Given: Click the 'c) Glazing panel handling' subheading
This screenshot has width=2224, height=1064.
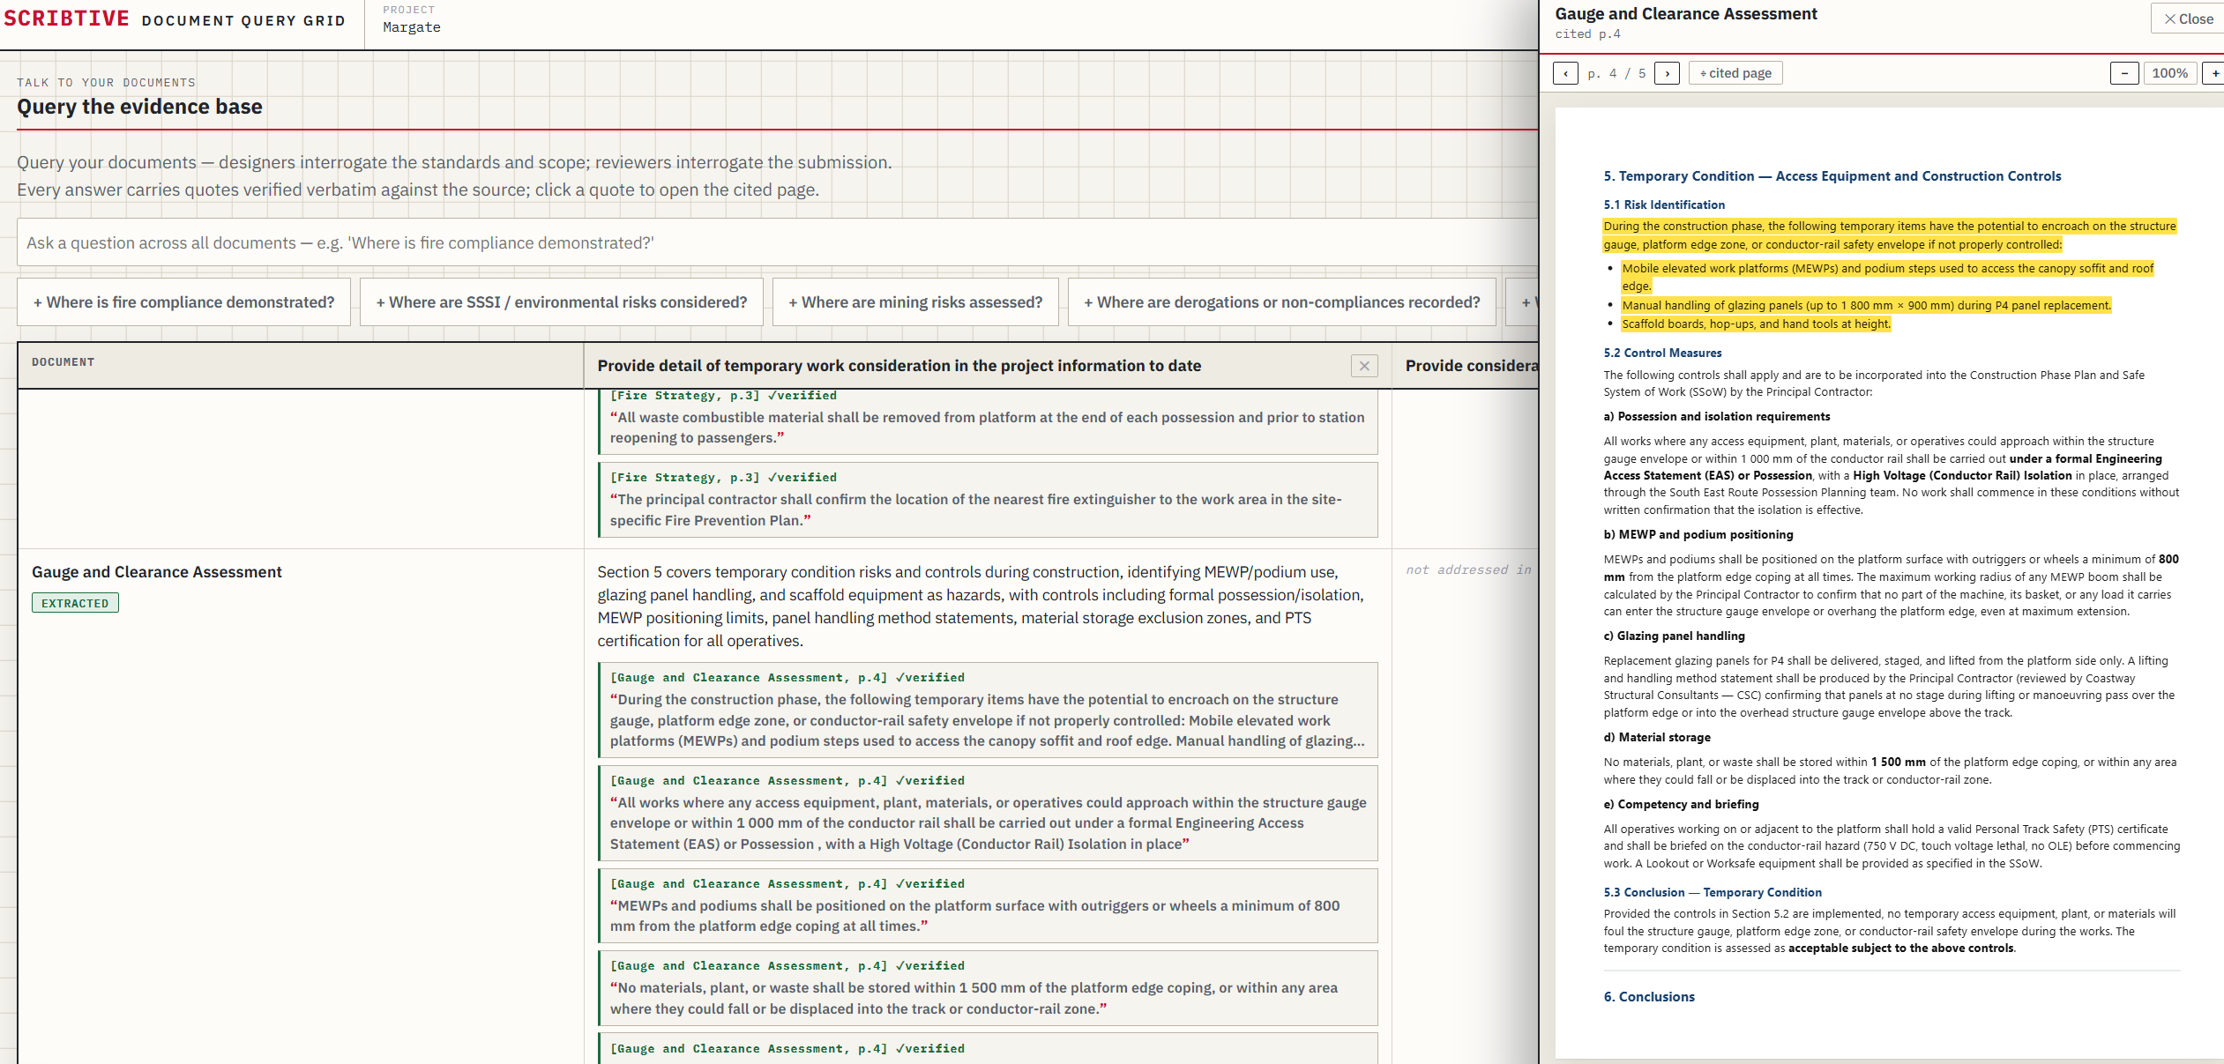Looking at the screenshot, I should click(1674, 636).
